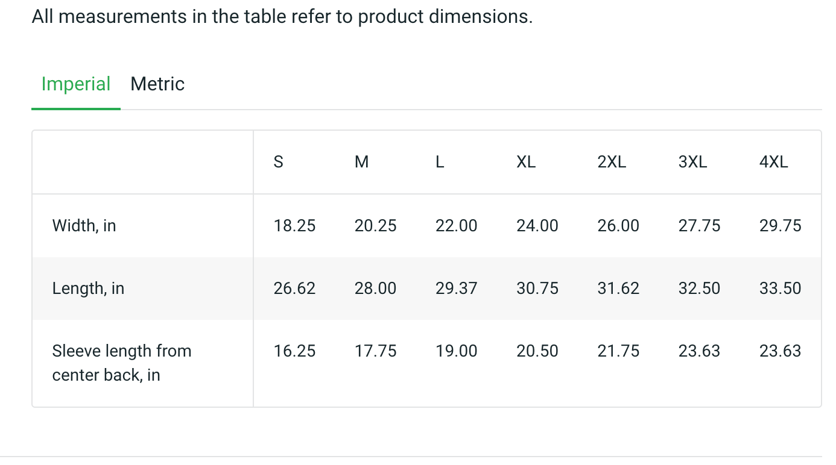The height and width of the screenshot is (465, 836).
Task: Click the 2XL size column header
Action: (612, 162)
